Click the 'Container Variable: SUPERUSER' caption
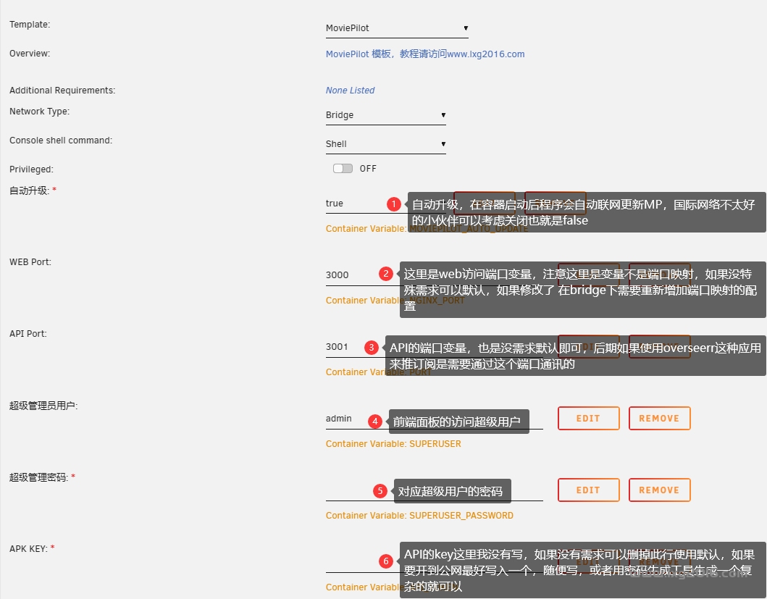 (x=393, y=444)
